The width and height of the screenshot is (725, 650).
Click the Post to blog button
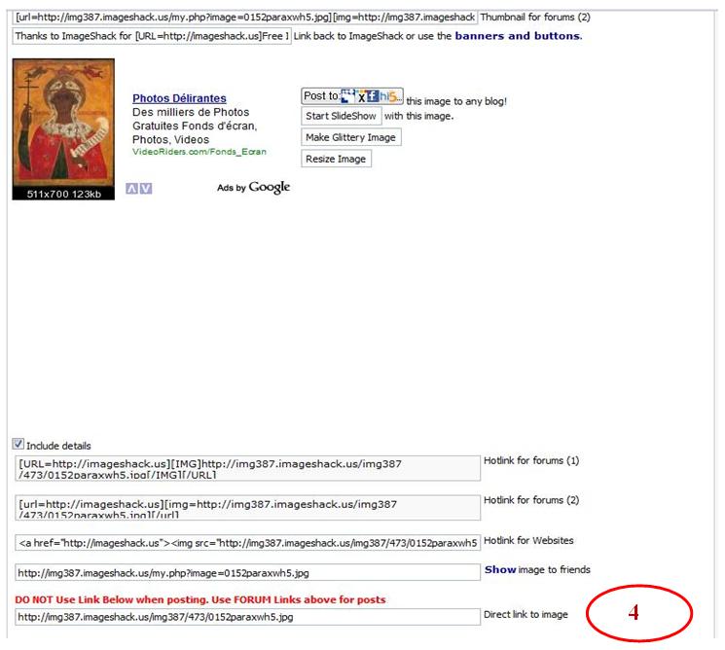(x=320, y=96)
